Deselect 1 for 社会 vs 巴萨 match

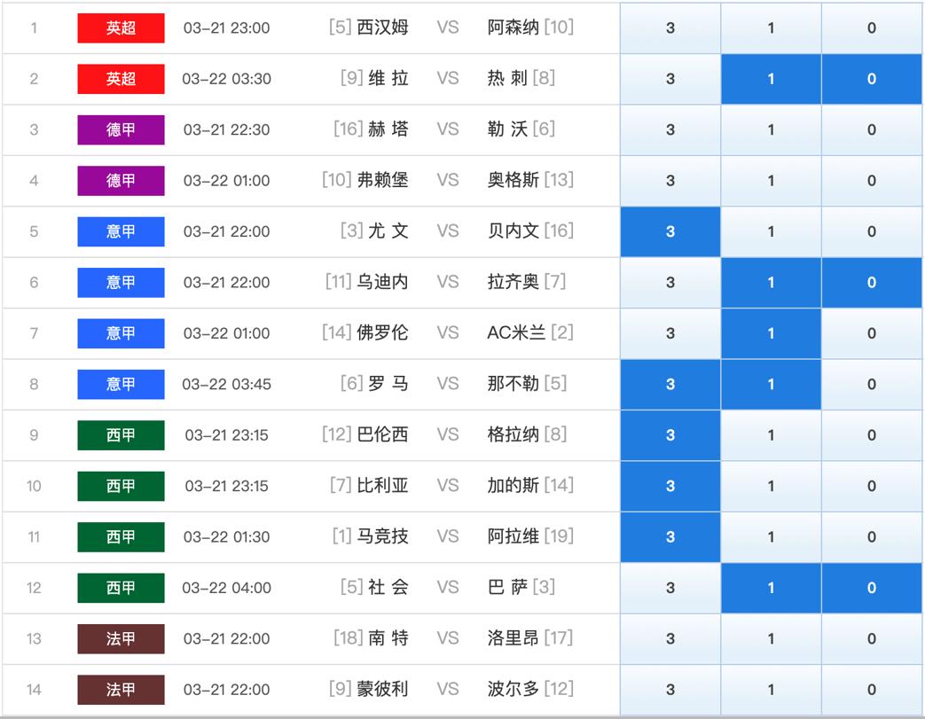(x=771, y=588)
